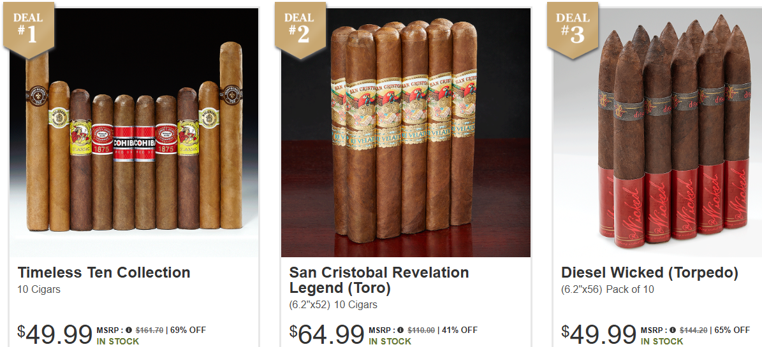Open San Cristobal Revelation Legend (Toro) title link
The height and width of the screenshot is (347, 762).
[379, 281]
